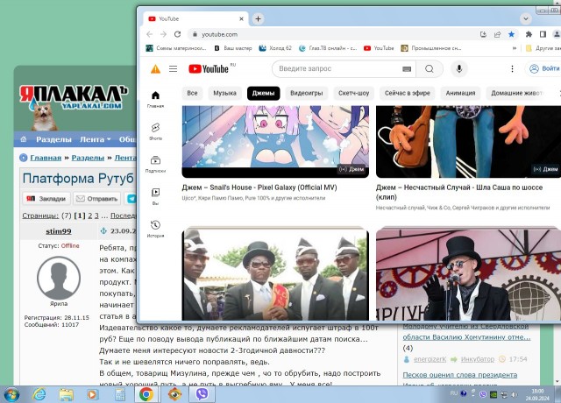
Task: Go back in Chrome
Action: click(x=150, y=34)
